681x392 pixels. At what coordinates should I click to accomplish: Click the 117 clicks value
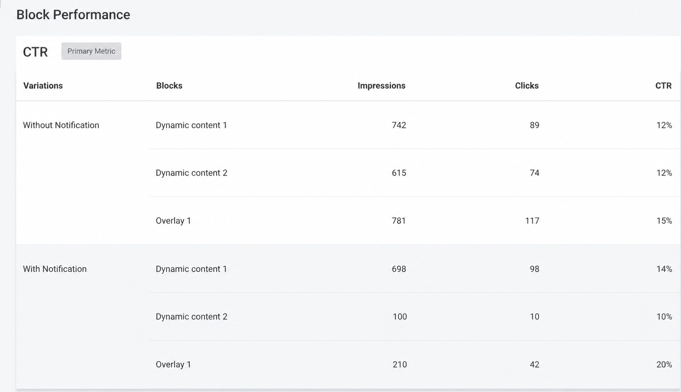[532, 221]
